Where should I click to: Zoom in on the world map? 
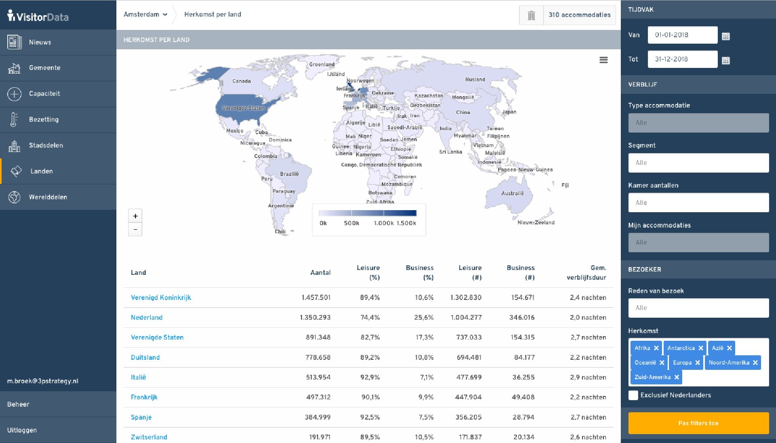tap(135, 215)
